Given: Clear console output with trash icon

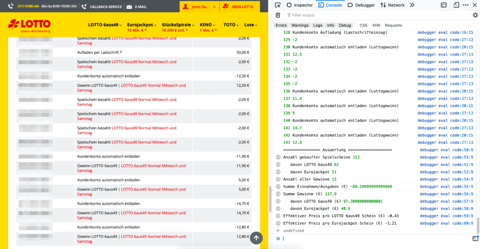Looking at the screenshot, I should 278,15.
